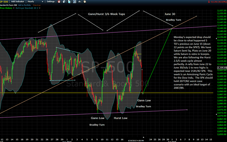
Task: Select the bottom 'Gann Low' label near June 9
Action: pyautogui.click(x=98, y=118)
